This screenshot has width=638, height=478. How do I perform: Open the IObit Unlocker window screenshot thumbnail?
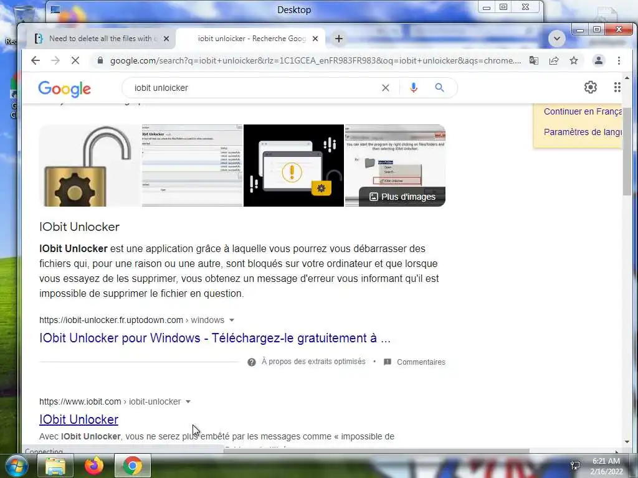click(192, 166)
